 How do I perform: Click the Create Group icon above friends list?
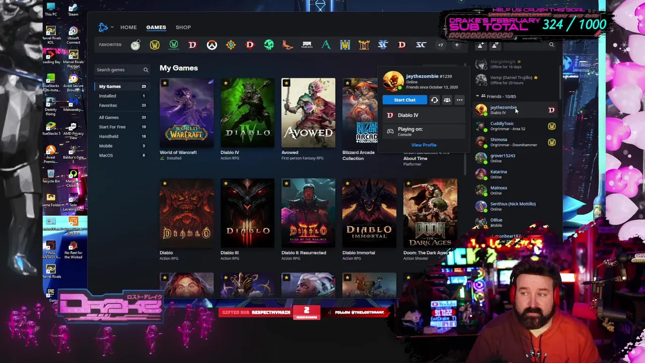[x=495, y=45]
